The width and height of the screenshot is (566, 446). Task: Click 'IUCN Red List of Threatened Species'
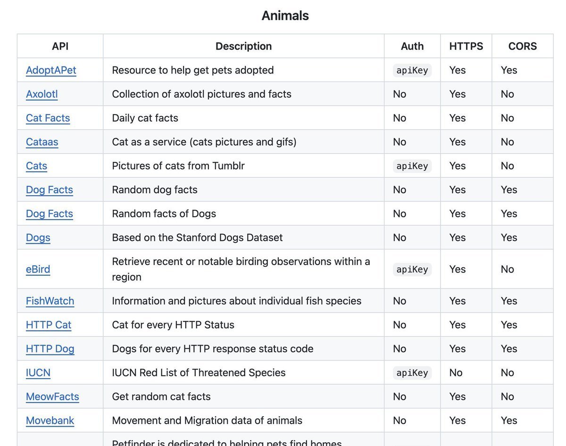(199, 373)
